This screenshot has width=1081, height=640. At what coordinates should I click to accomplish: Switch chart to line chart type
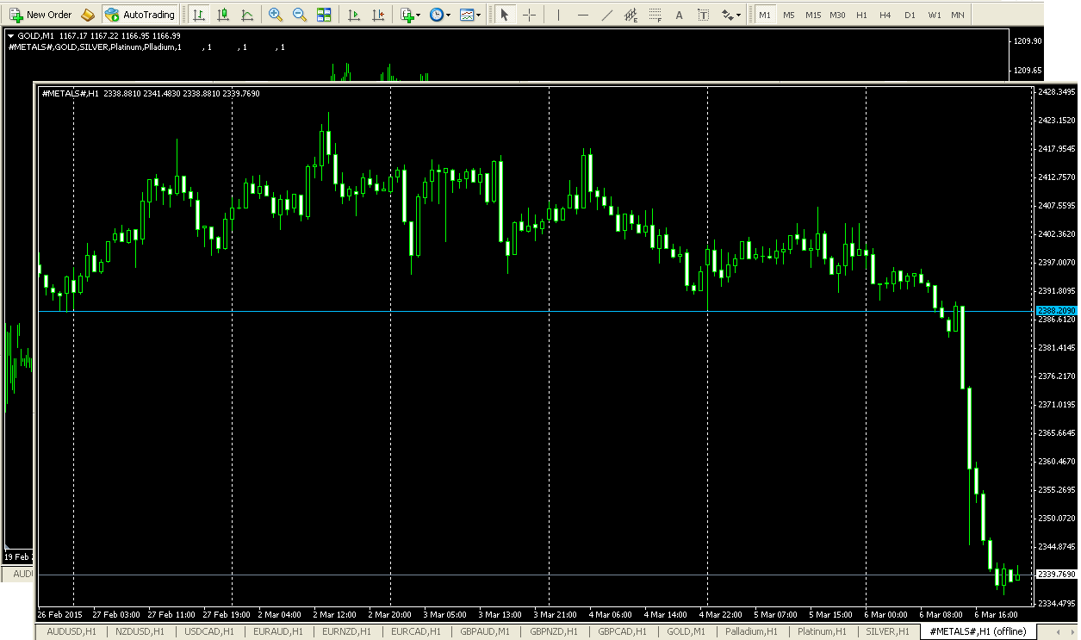pos(247,15)
